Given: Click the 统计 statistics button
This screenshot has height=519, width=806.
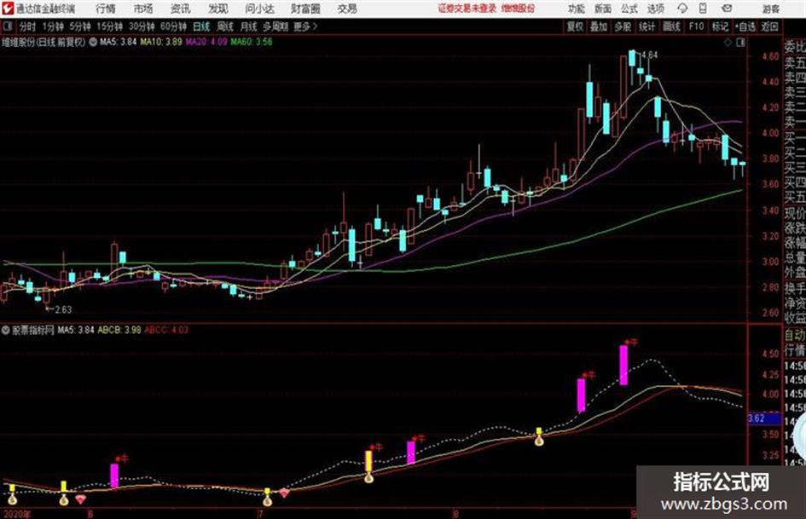Looking at the screenshot, I should pos(647,26).
